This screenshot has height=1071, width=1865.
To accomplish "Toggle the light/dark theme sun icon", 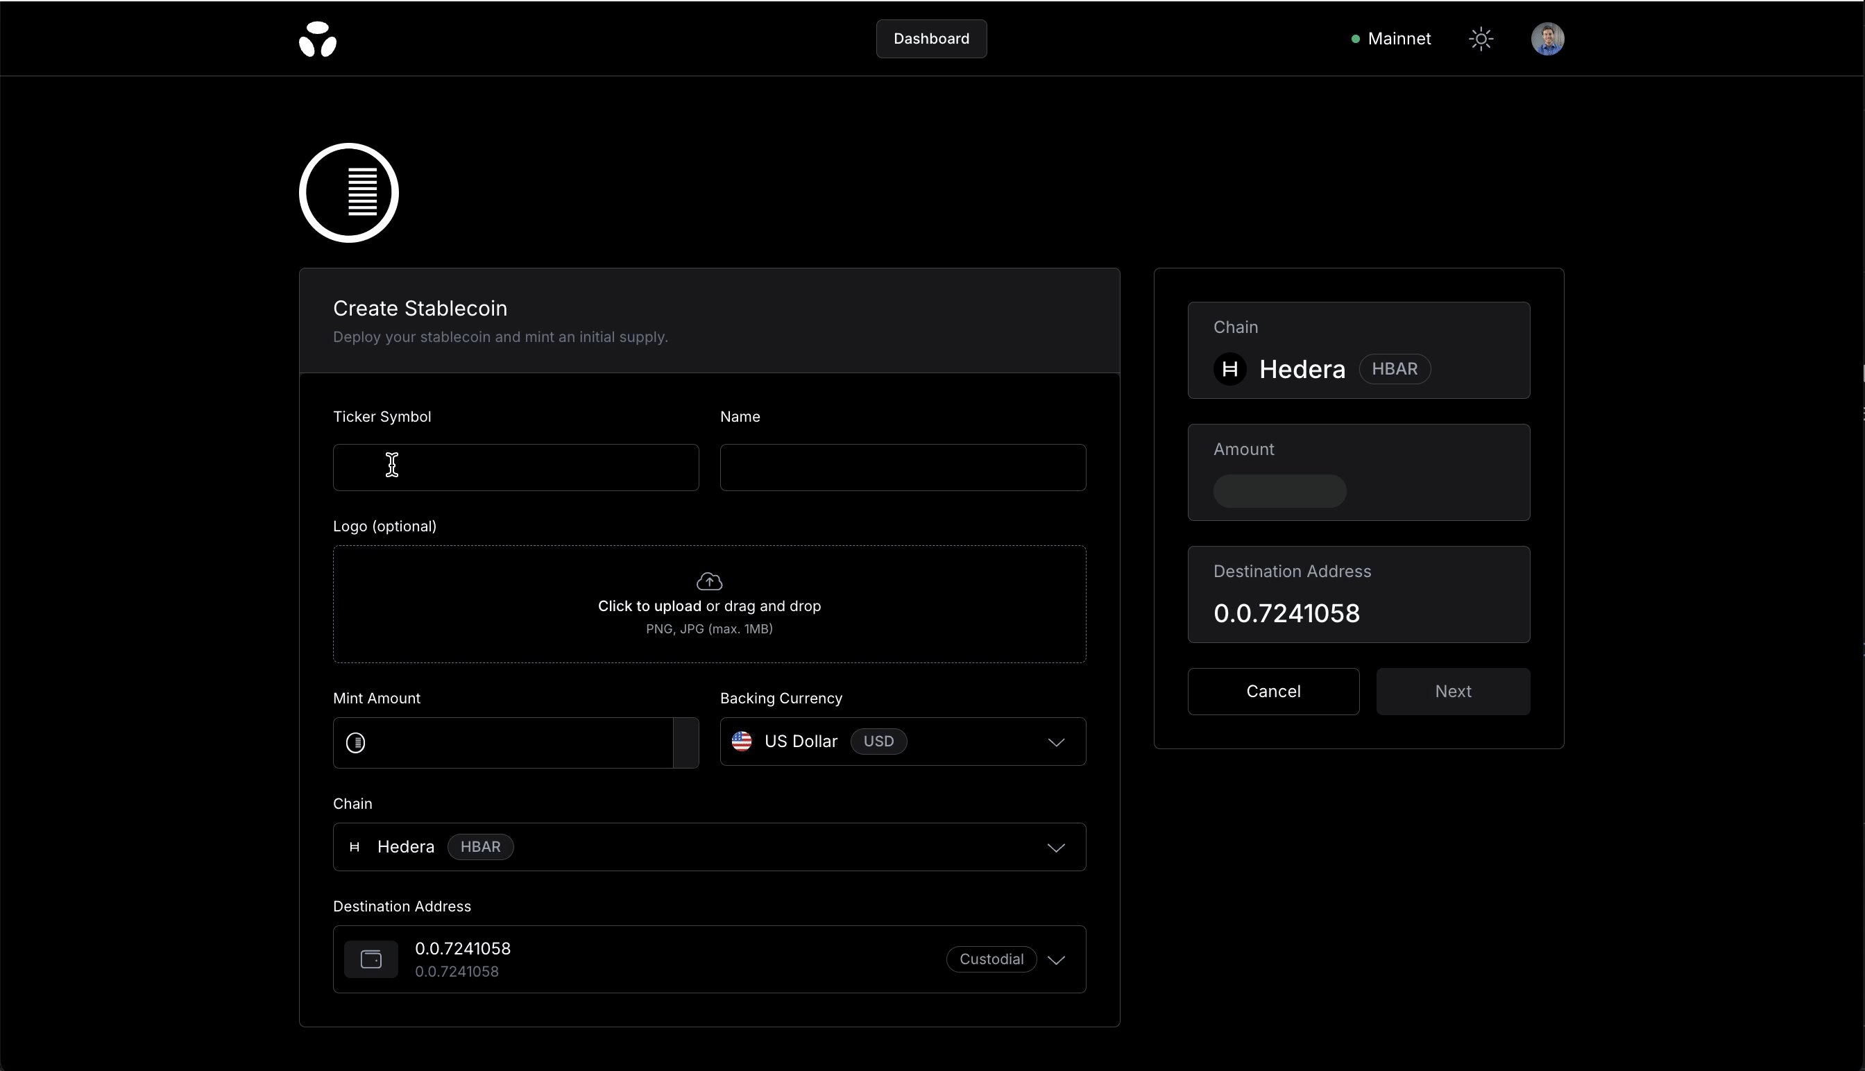I will (1480, 39).
